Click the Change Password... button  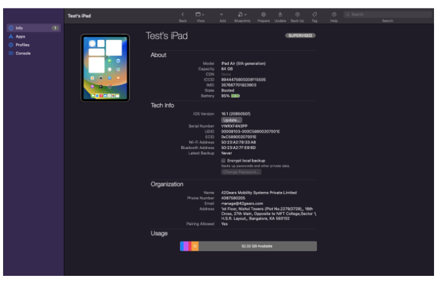point(241,172)
